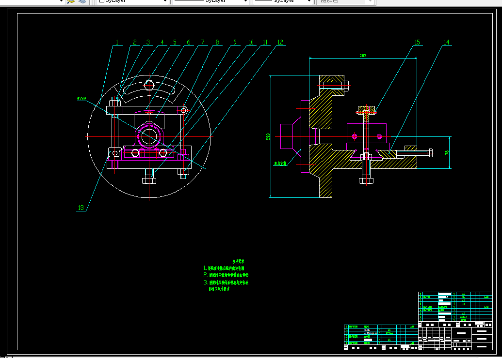
Task: Select technical requirement line 1
Action: (224, 268)
